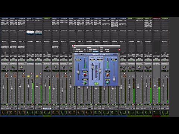Open the Comp send on Kick track
The image size is (179, 134).
coord(5,47)
